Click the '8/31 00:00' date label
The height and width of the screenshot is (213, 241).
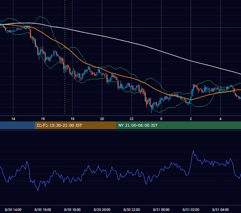point(161,209)
